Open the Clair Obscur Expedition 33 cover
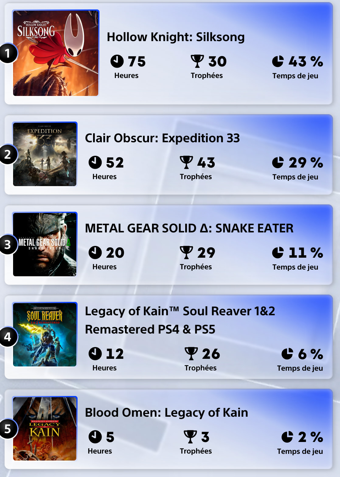Screen dimensions: 340x477 [x=45, y=154]
